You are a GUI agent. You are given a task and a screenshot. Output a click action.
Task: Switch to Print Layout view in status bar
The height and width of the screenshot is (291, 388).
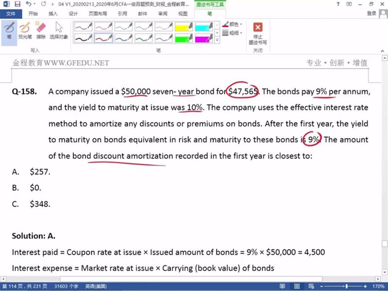[296, 286]
